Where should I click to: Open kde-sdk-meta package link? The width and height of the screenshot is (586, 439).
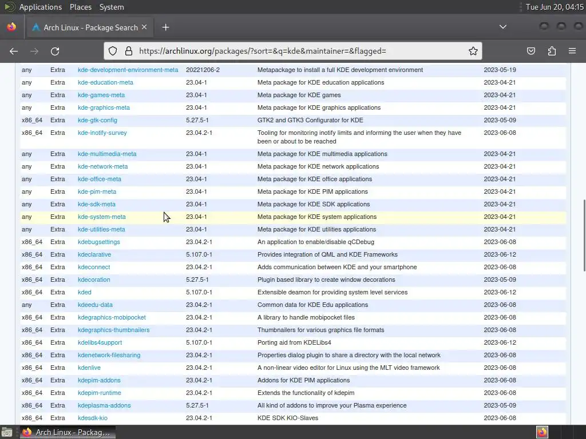[96, 204]
